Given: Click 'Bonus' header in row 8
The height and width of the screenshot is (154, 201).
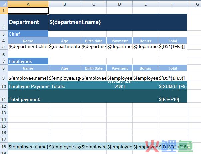Looking at the screenshot, I should click(x=145, y=68).
